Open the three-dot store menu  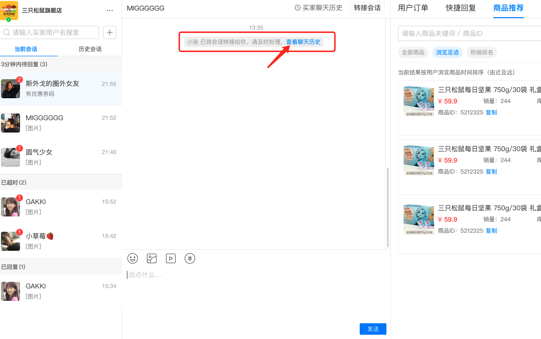click(110, 10)
